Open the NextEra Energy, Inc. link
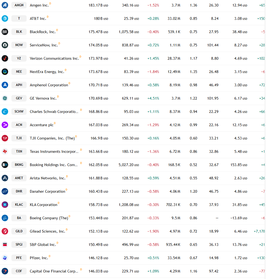 (x=47, y=72)
